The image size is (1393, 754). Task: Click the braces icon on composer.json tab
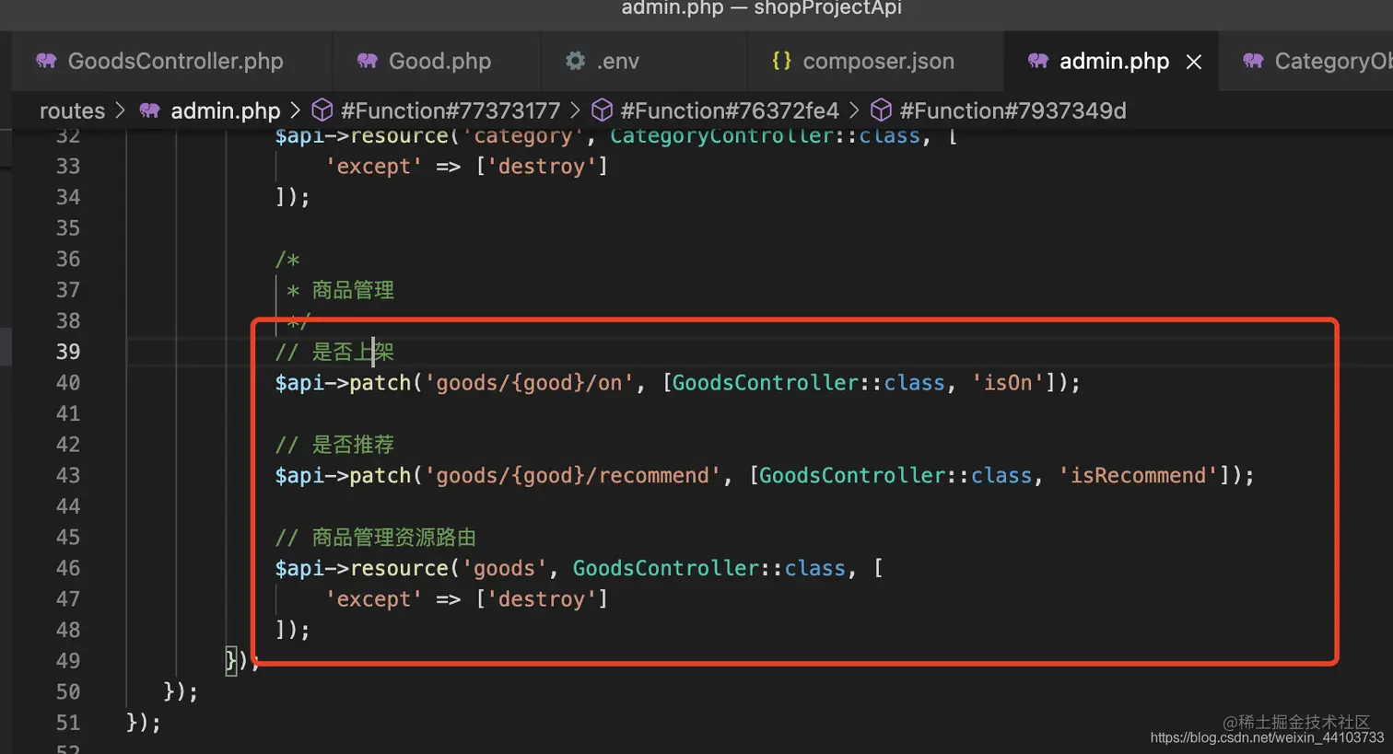781,61
